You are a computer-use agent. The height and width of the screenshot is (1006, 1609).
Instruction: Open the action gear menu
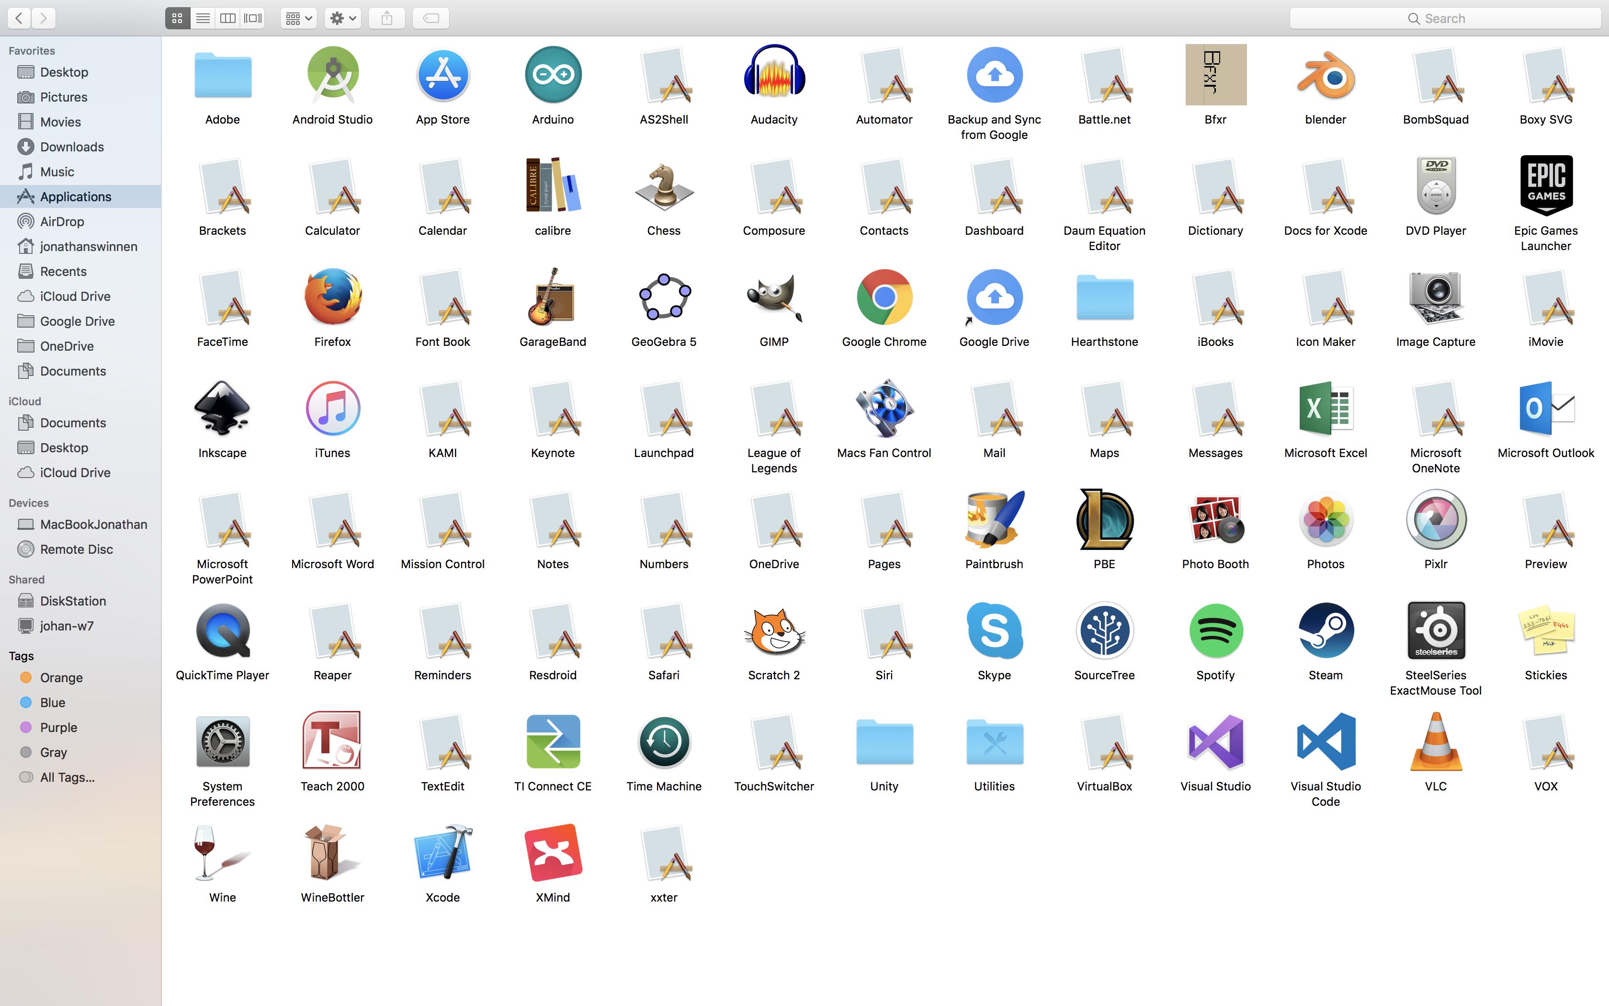pyautogui.click(x=342, y=18)
